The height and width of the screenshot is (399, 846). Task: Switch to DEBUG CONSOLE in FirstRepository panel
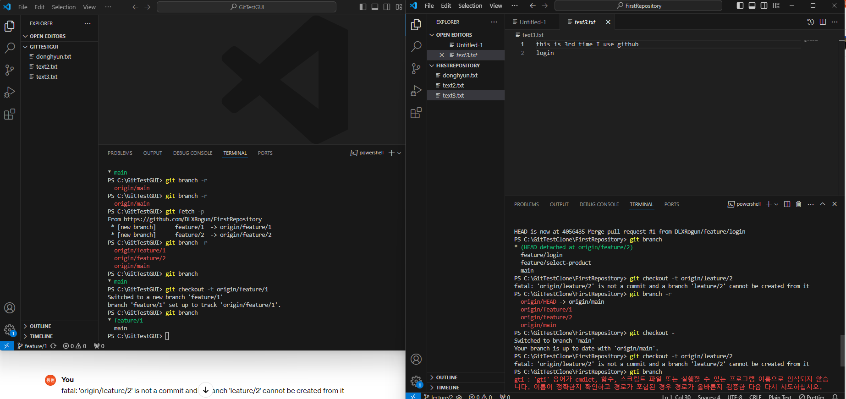coord(599,204)
